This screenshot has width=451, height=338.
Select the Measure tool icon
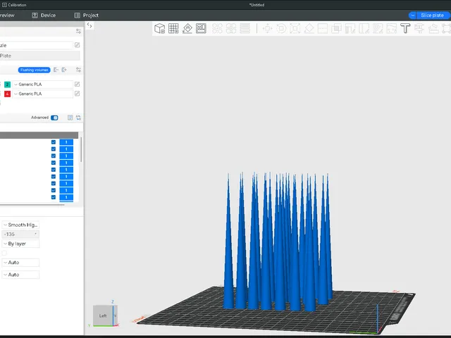click(419, 28)
